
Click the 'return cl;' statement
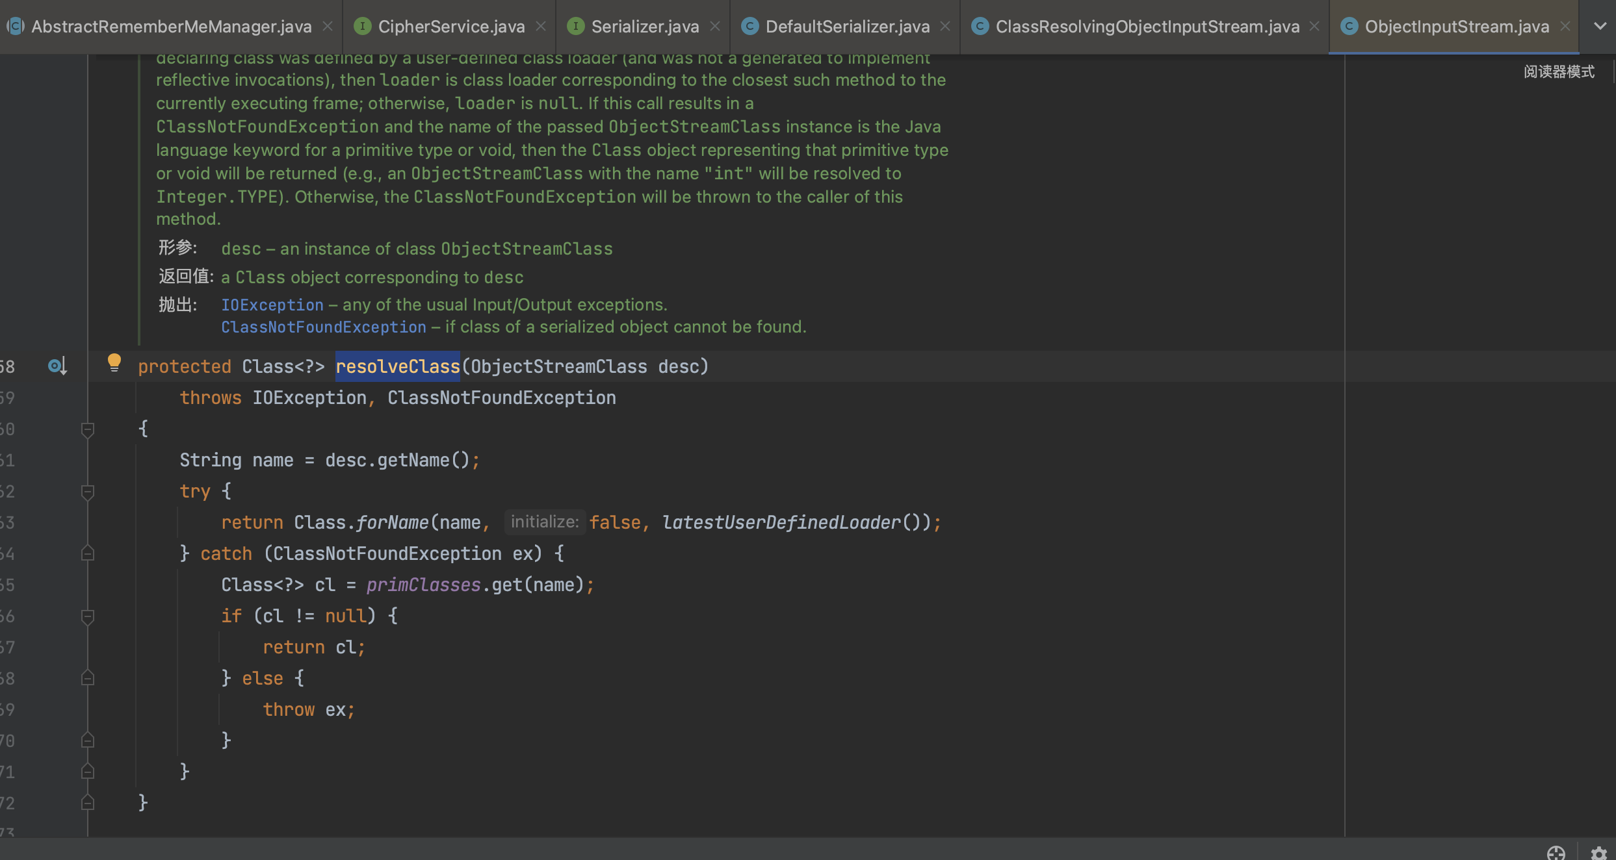pos(314,647)
